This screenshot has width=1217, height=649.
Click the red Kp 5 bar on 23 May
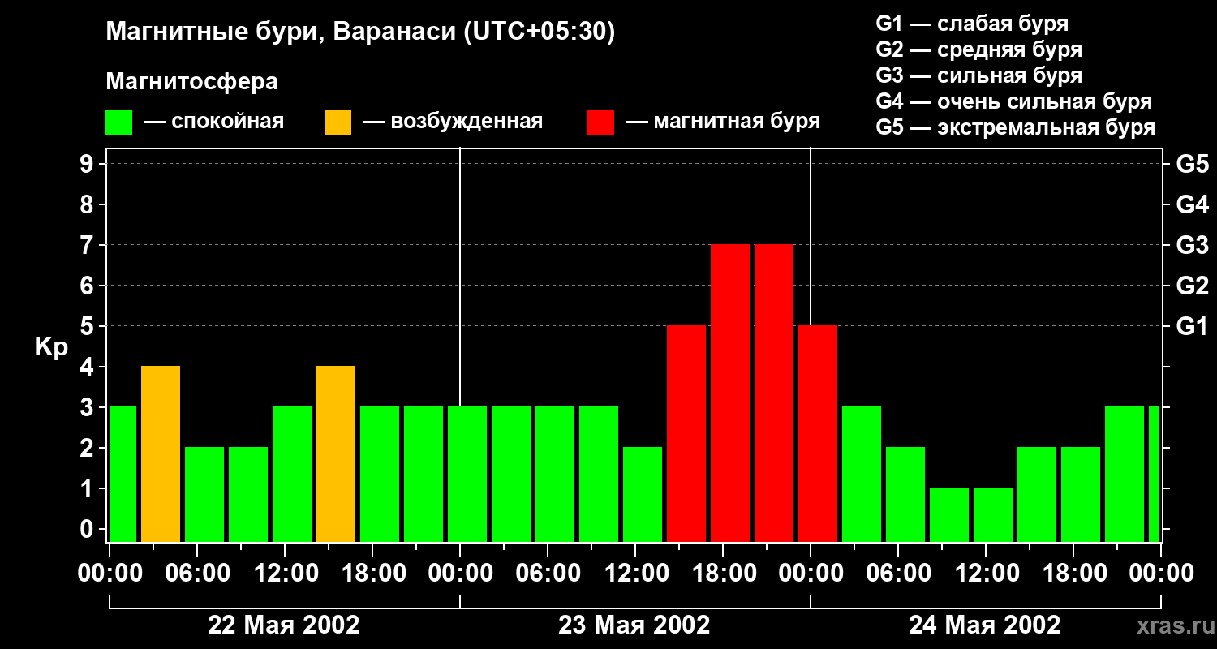tap(686, 434)
